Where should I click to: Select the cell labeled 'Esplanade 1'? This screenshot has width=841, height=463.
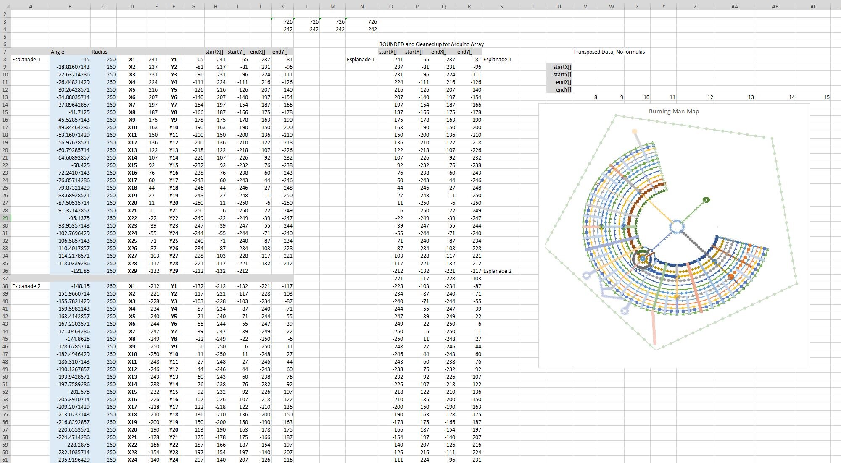click(26, 59)
